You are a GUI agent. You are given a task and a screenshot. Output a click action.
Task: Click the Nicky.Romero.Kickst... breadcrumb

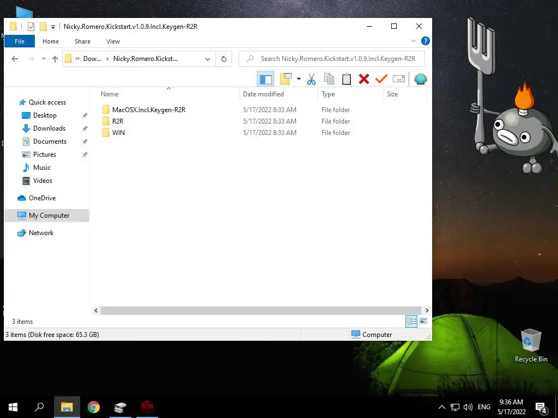coord(145,59)
